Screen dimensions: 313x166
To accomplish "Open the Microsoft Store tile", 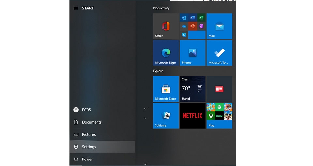I will [166, 89].
